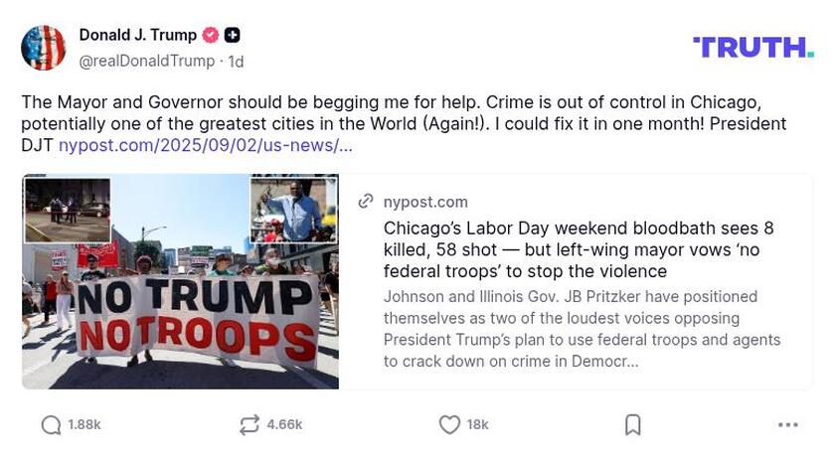Click the red verified checkmark badge
Viewport: 835px width, 463px height.
coord(211,36)
